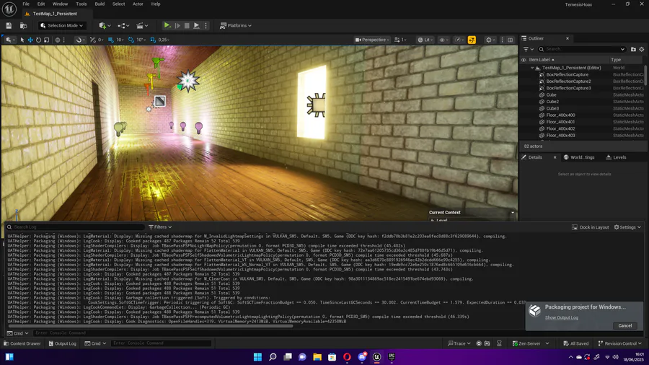Open Selection Mode dropdown
Image resolution: width=649 pixels, height=365 pixels.
point(62,26)
